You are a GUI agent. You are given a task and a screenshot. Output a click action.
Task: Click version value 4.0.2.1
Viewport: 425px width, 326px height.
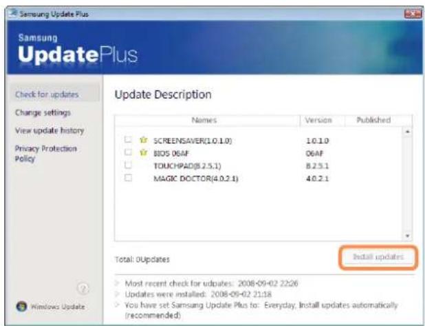[317, 179]
